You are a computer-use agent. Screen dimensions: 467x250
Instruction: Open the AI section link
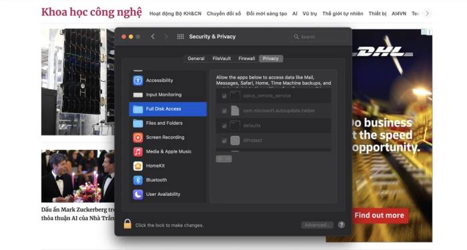pyautogui.click(x=295, y=14)
